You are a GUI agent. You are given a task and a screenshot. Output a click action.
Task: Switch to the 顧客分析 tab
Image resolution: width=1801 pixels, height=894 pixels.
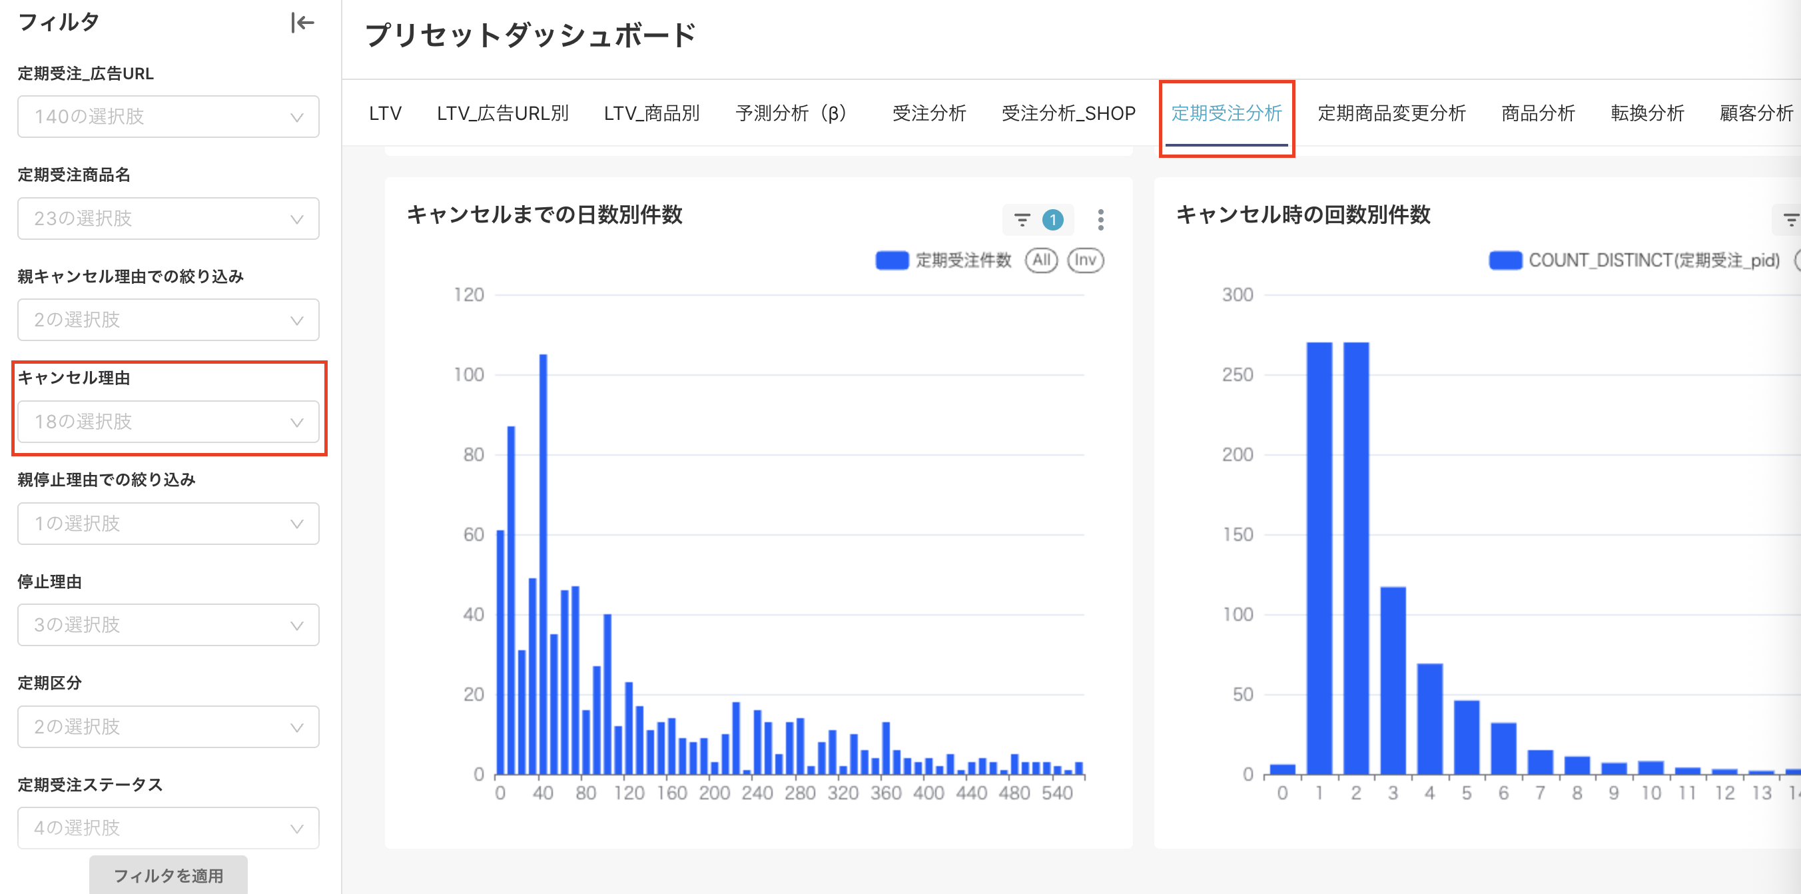[1756, 113]
